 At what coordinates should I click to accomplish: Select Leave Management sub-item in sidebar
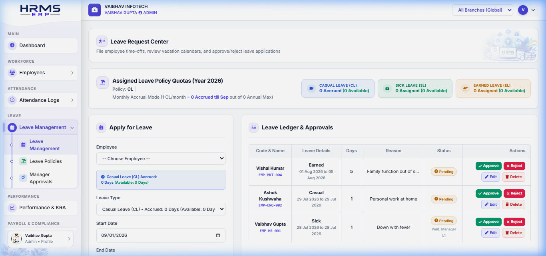click(x=41, y=145)
